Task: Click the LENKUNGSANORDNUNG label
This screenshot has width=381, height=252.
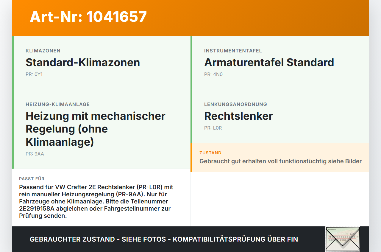Action: coord(235,104)
